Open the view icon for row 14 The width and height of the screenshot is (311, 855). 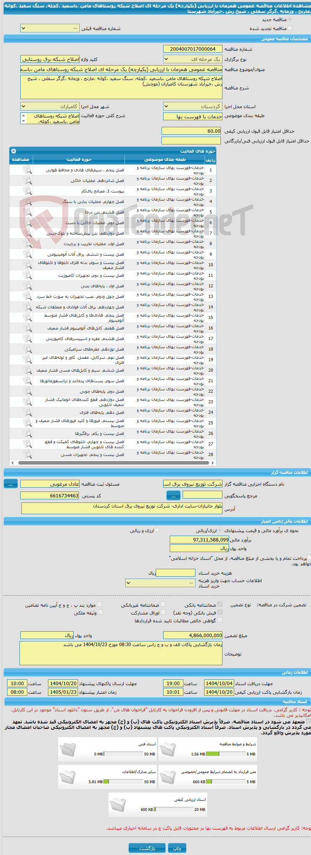(27, 307)
